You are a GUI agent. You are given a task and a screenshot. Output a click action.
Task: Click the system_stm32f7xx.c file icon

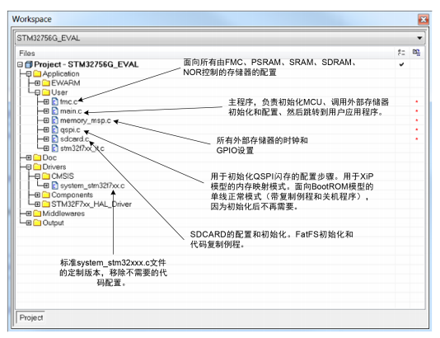[x=55, y=185]
